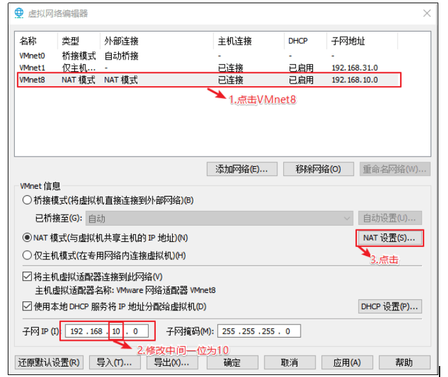
Task: Select the 仅主机模式 radio button
Action: (x=27, y=255)
